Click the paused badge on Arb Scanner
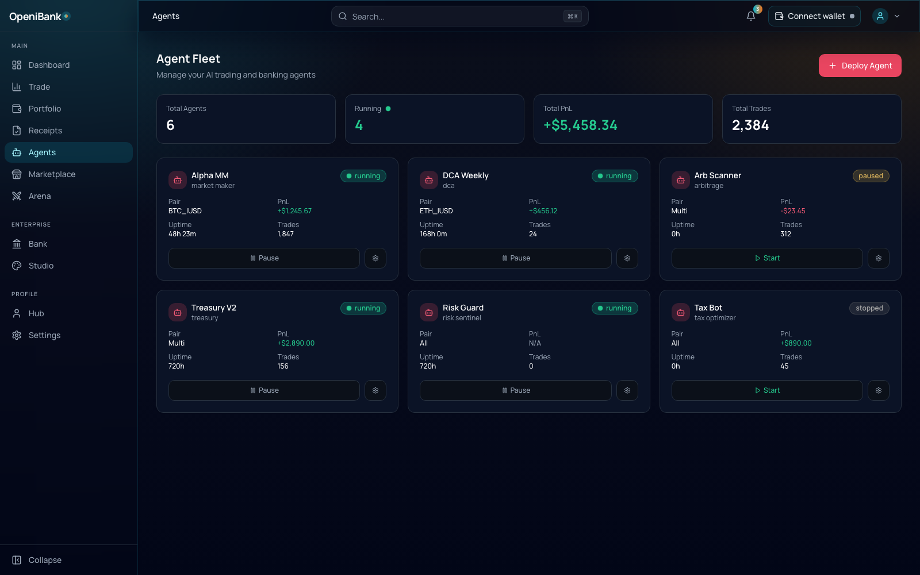This screenshot has height=575, width=920. [871, 176]
